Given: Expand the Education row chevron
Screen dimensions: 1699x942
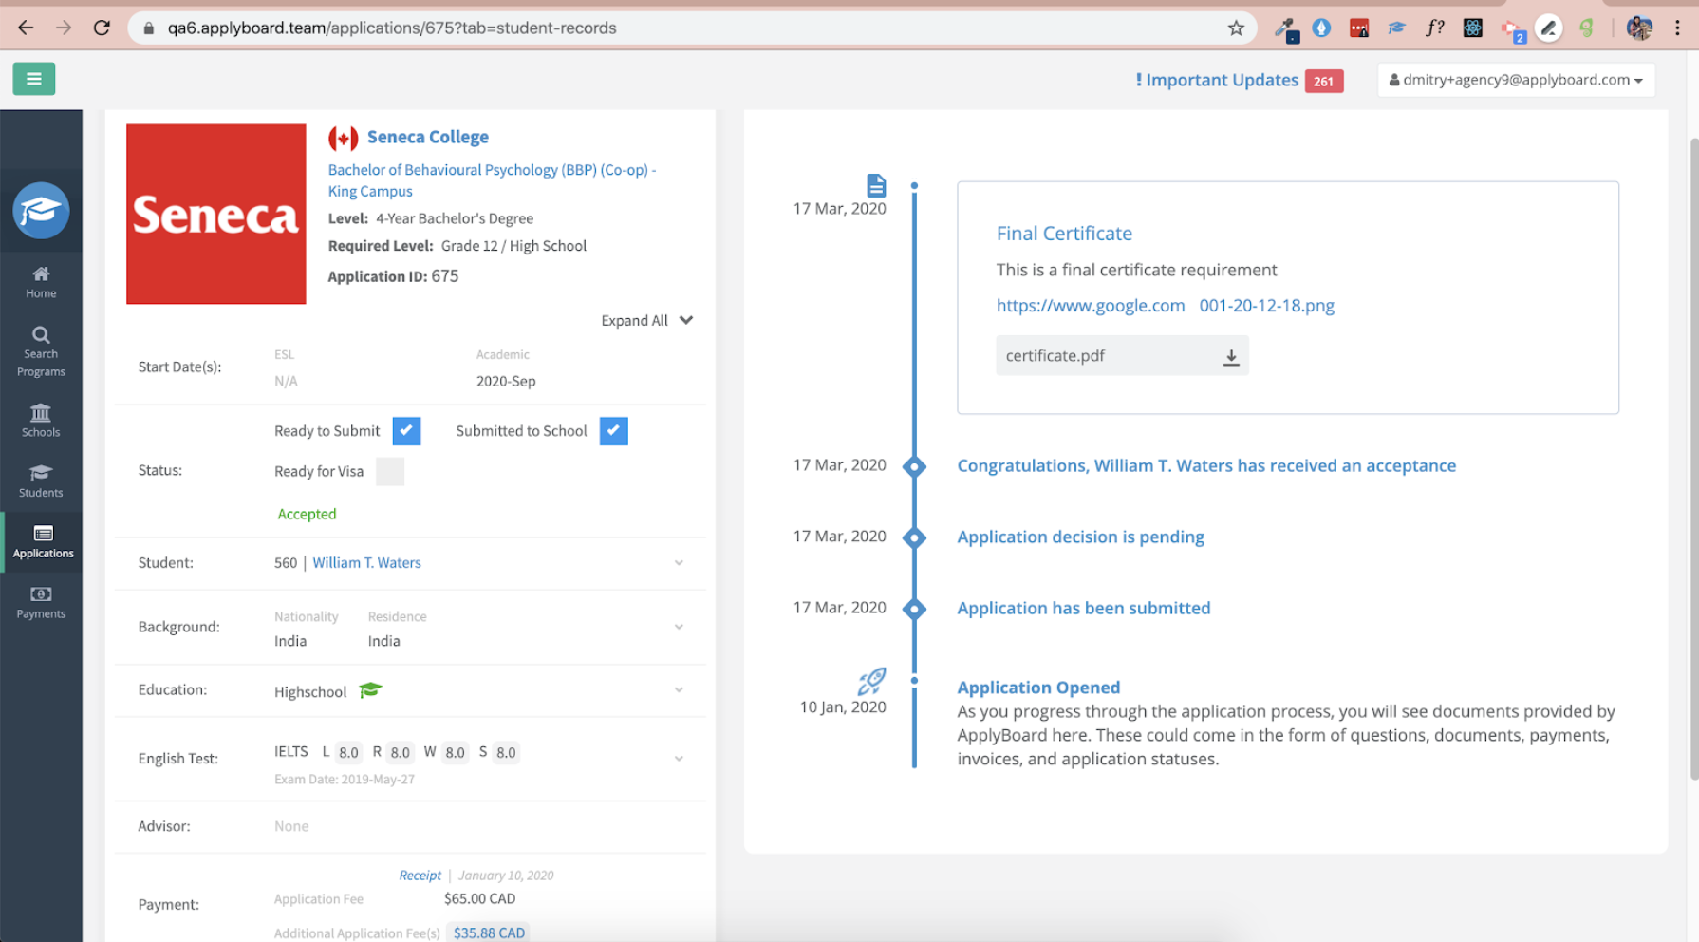Looking at the screenshot, I should [679, 690].
